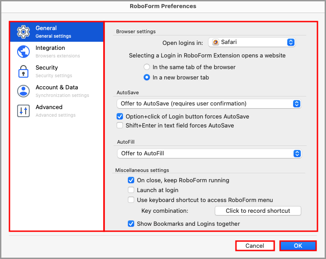Image resolution: width=326 pixels, height=259 pixels.
Task: Click the 'Open logins in:' label
Action: point(183,43)
